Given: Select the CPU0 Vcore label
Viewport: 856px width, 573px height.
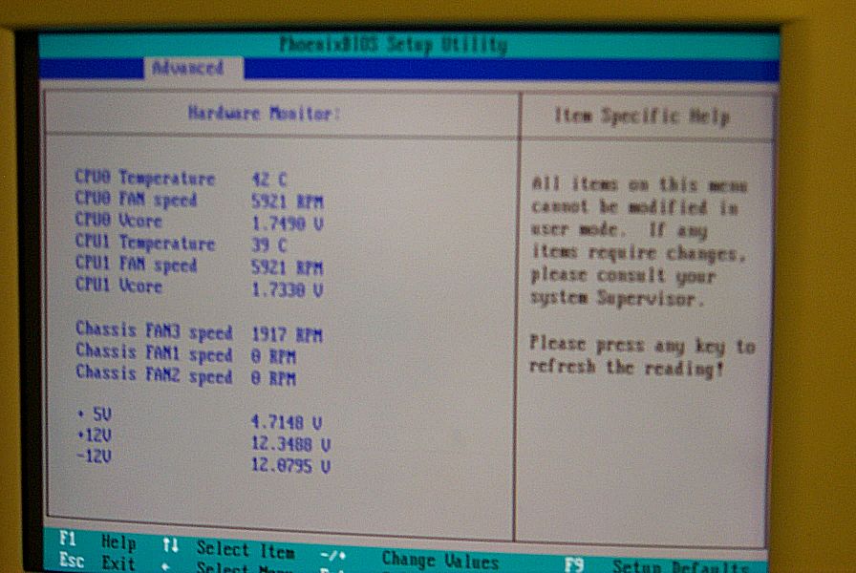Looking at the screenshot, I should click(x=118, y=221).
